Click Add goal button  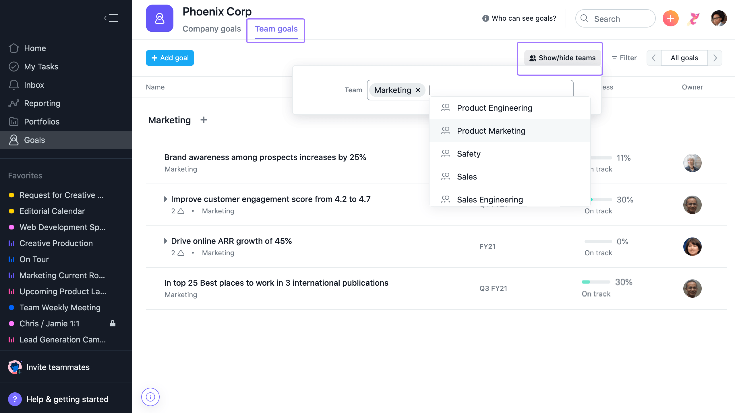click(x=170, y=57)
